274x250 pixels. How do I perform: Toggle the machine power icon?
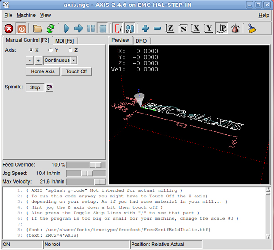point(21,28)
